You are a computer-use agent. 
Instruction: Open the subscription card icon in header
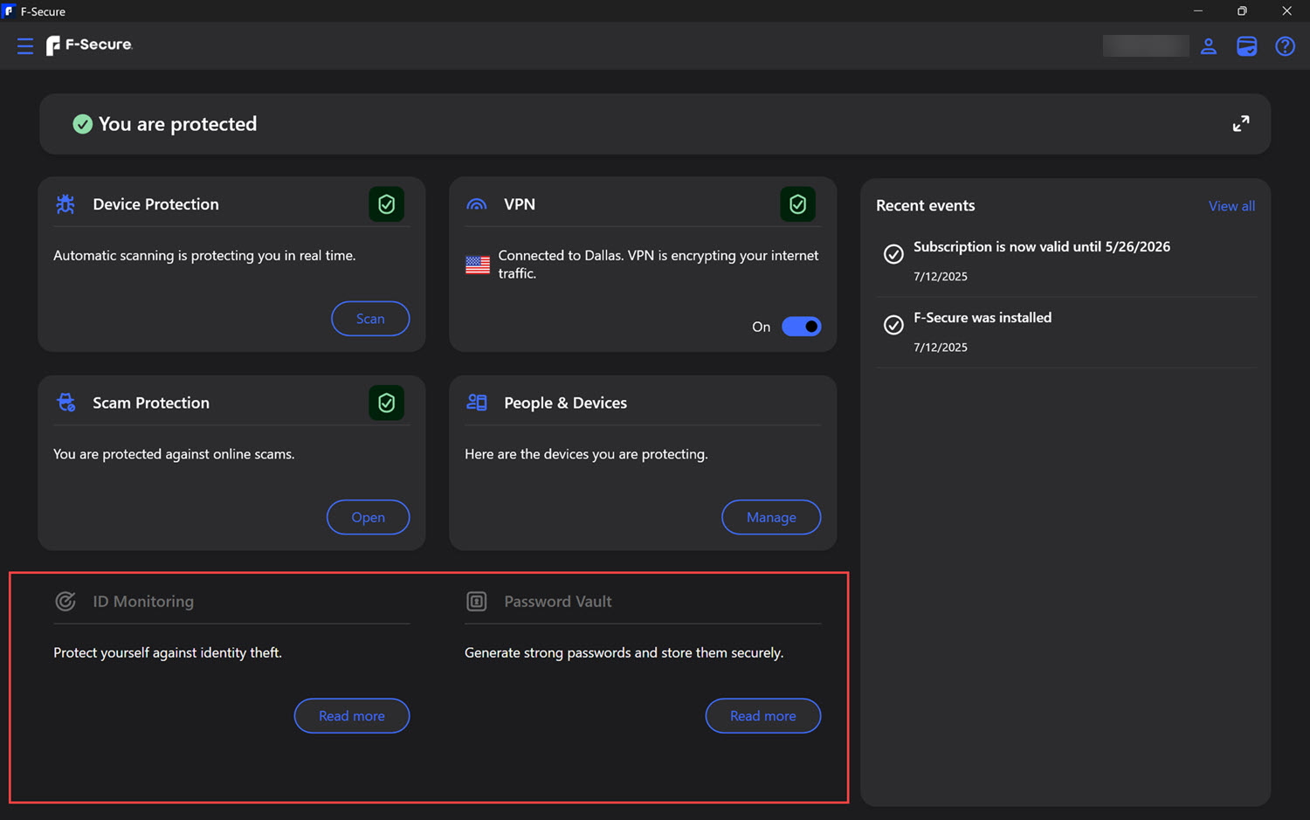pyautogui.click(x=1247, y=46)
